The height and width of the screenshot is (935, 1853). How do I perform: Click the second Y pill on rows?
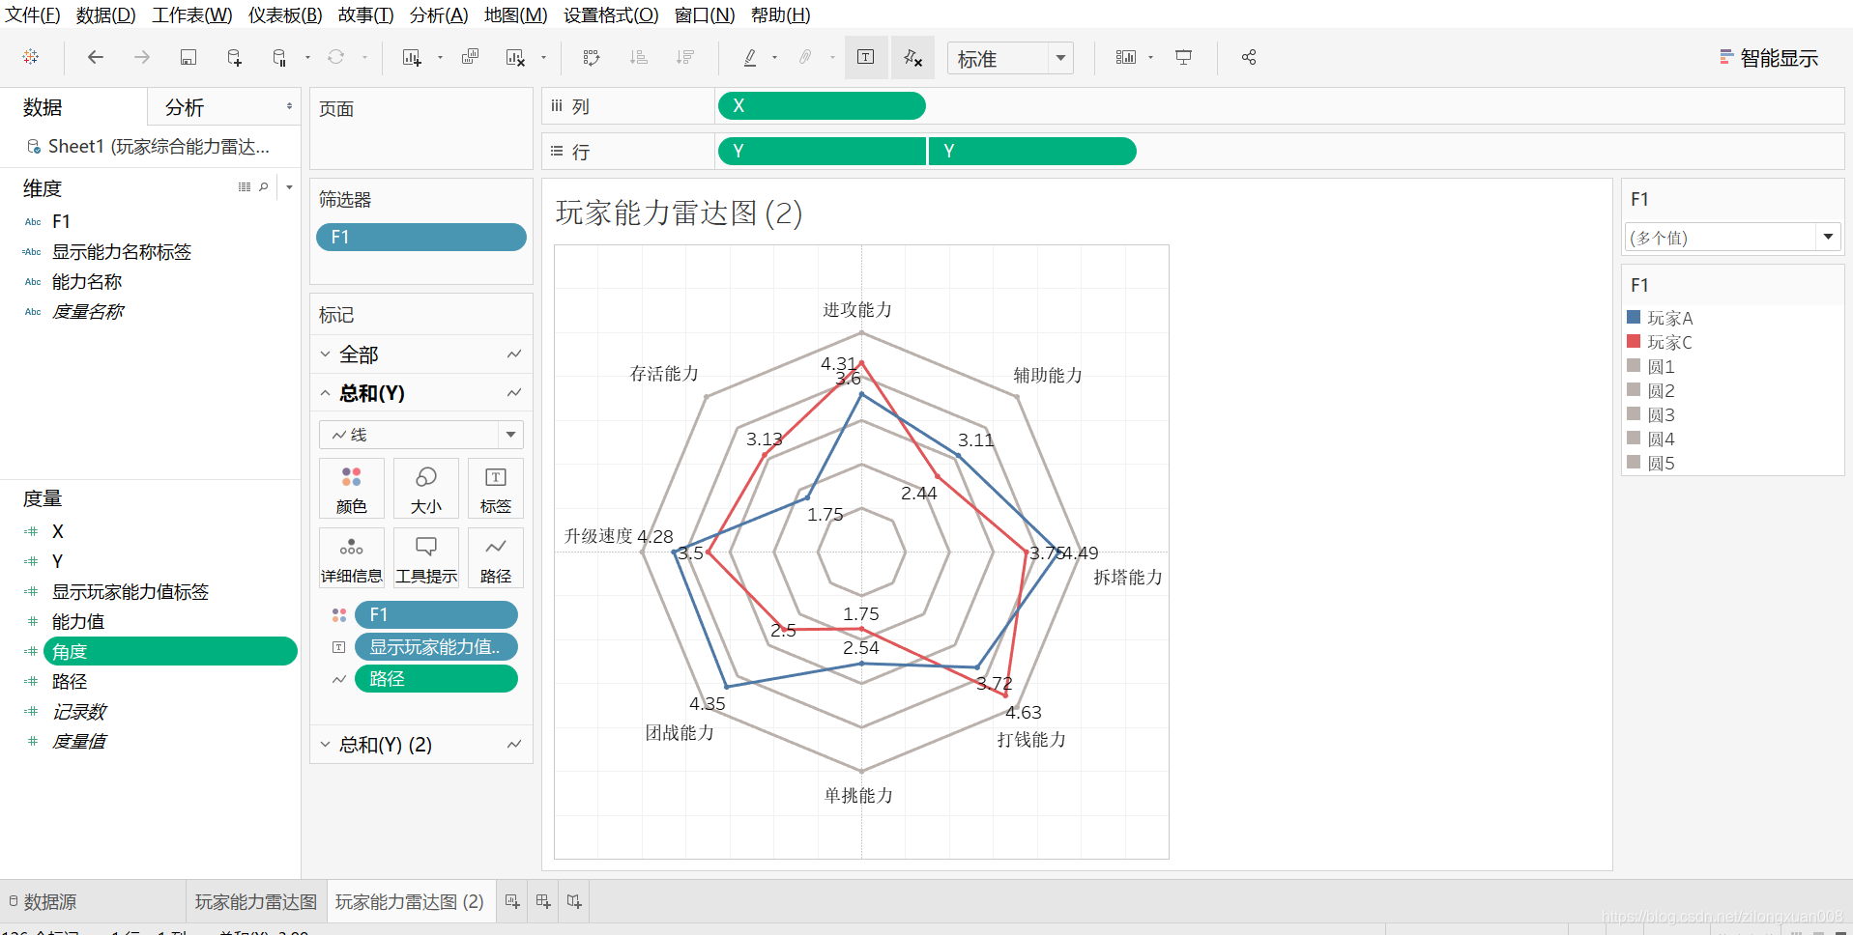coord(1032,152)
